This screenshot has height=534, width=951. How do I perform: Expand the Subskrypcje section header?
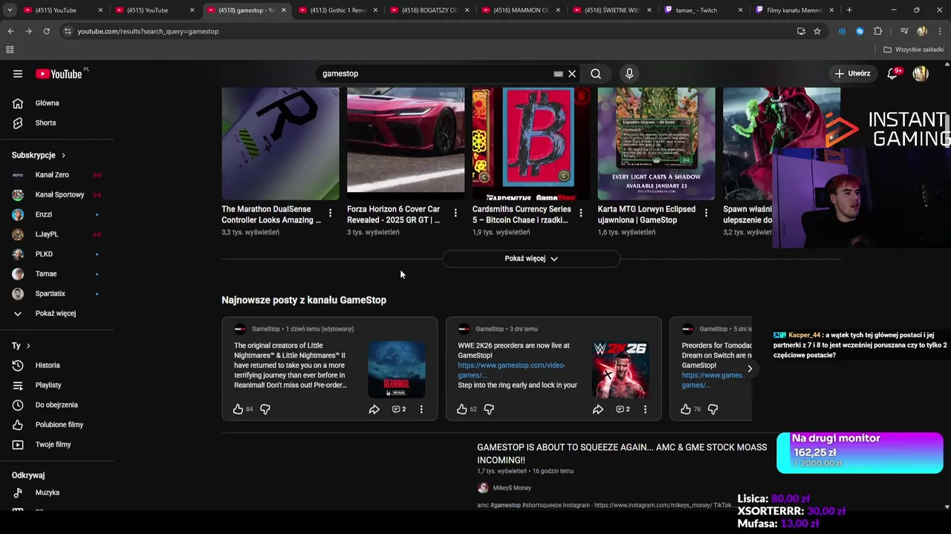39,155
